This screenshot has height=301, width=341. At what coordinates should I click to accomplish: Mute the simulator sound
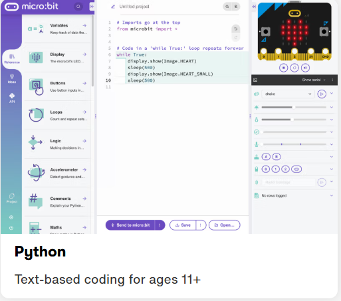click(x=305, y=68)
